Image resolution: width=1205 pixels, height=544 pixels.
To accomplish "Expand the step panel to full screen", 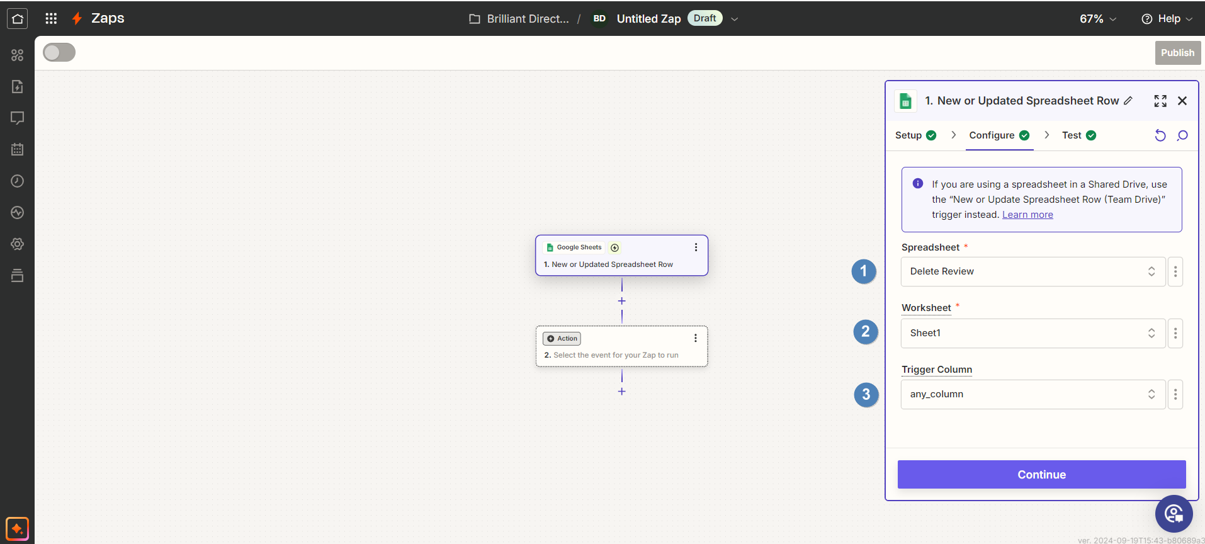I will point(1160,101).
